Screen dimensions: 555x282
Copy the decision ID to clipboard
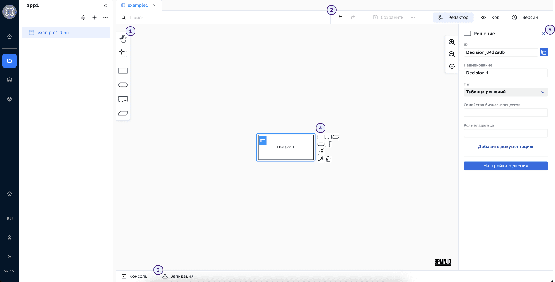[x=544, y=52]
